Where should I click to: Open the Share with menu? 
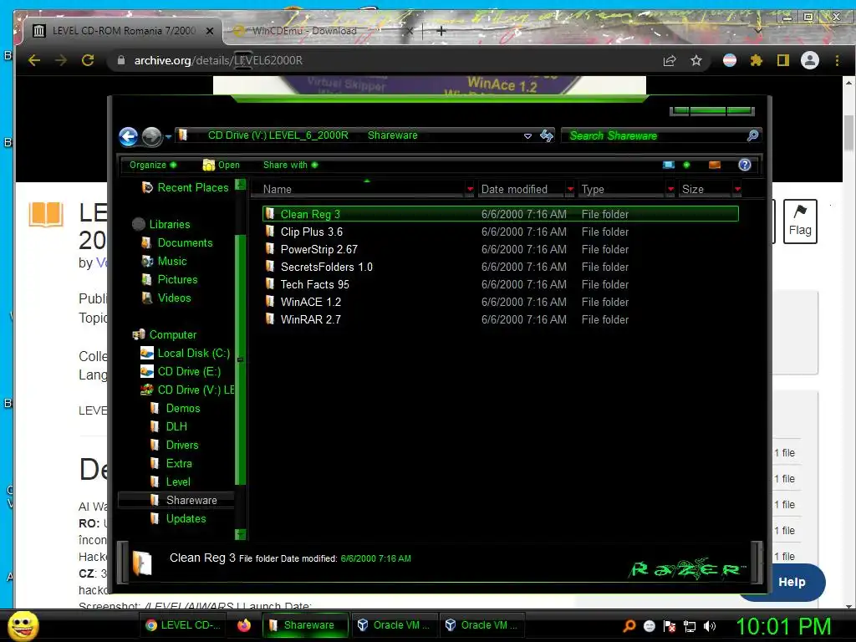pyautogui.click(x=290, y=165)
